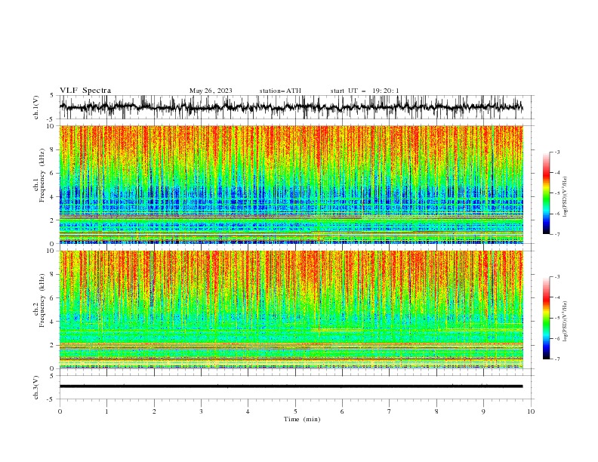Click the "-4" label on ch.2 color bar
598x462 pixels.
coord(557,297)
